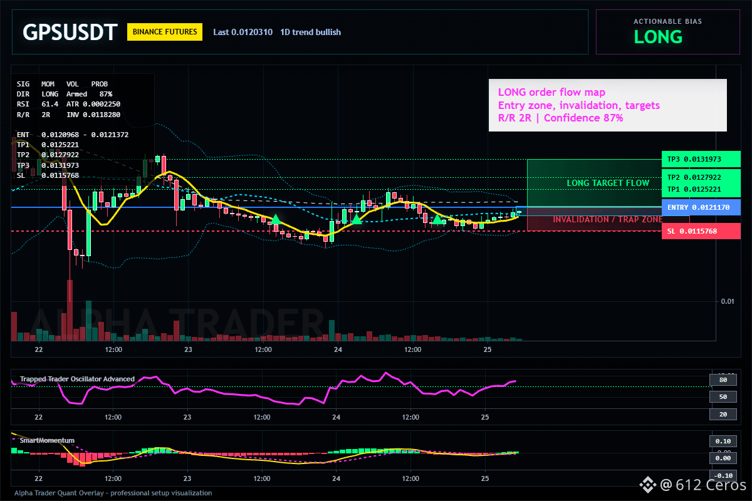Select the red SL 0.0115768 price tag
752x501 pixels.
pos(701,231)
